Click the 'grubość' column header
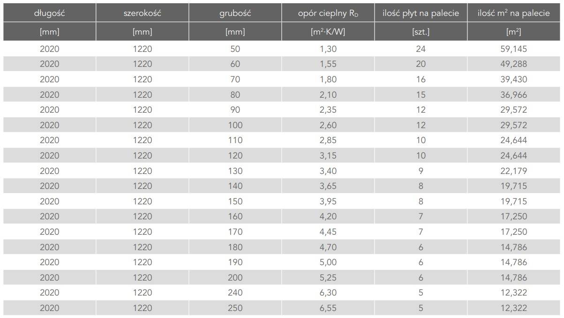The height and width of the screenshot is (318, 564). 235,13
